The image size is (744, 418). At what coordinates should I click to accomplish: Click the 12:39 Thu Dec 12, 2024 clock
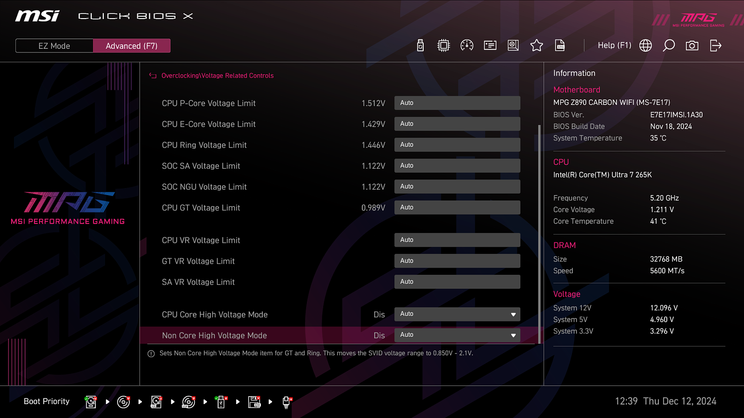(665, 401)
